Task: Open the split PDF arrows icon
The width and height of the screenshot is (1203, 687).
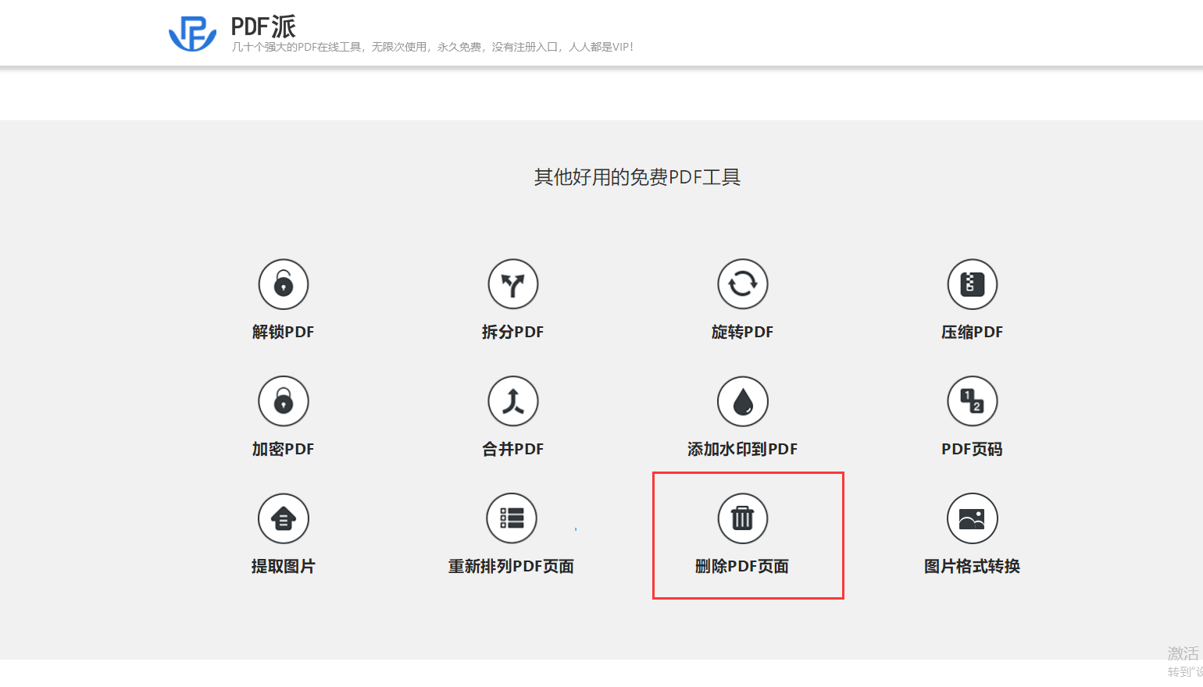Action: click(513, 284)
